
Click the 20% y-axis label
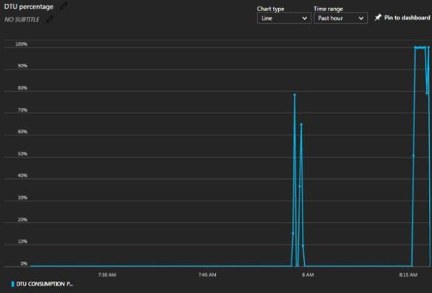coord(23,220)
